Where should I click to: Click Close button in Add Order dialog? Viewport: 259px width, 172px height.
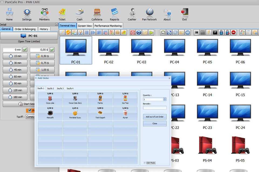tap(155, 123)
